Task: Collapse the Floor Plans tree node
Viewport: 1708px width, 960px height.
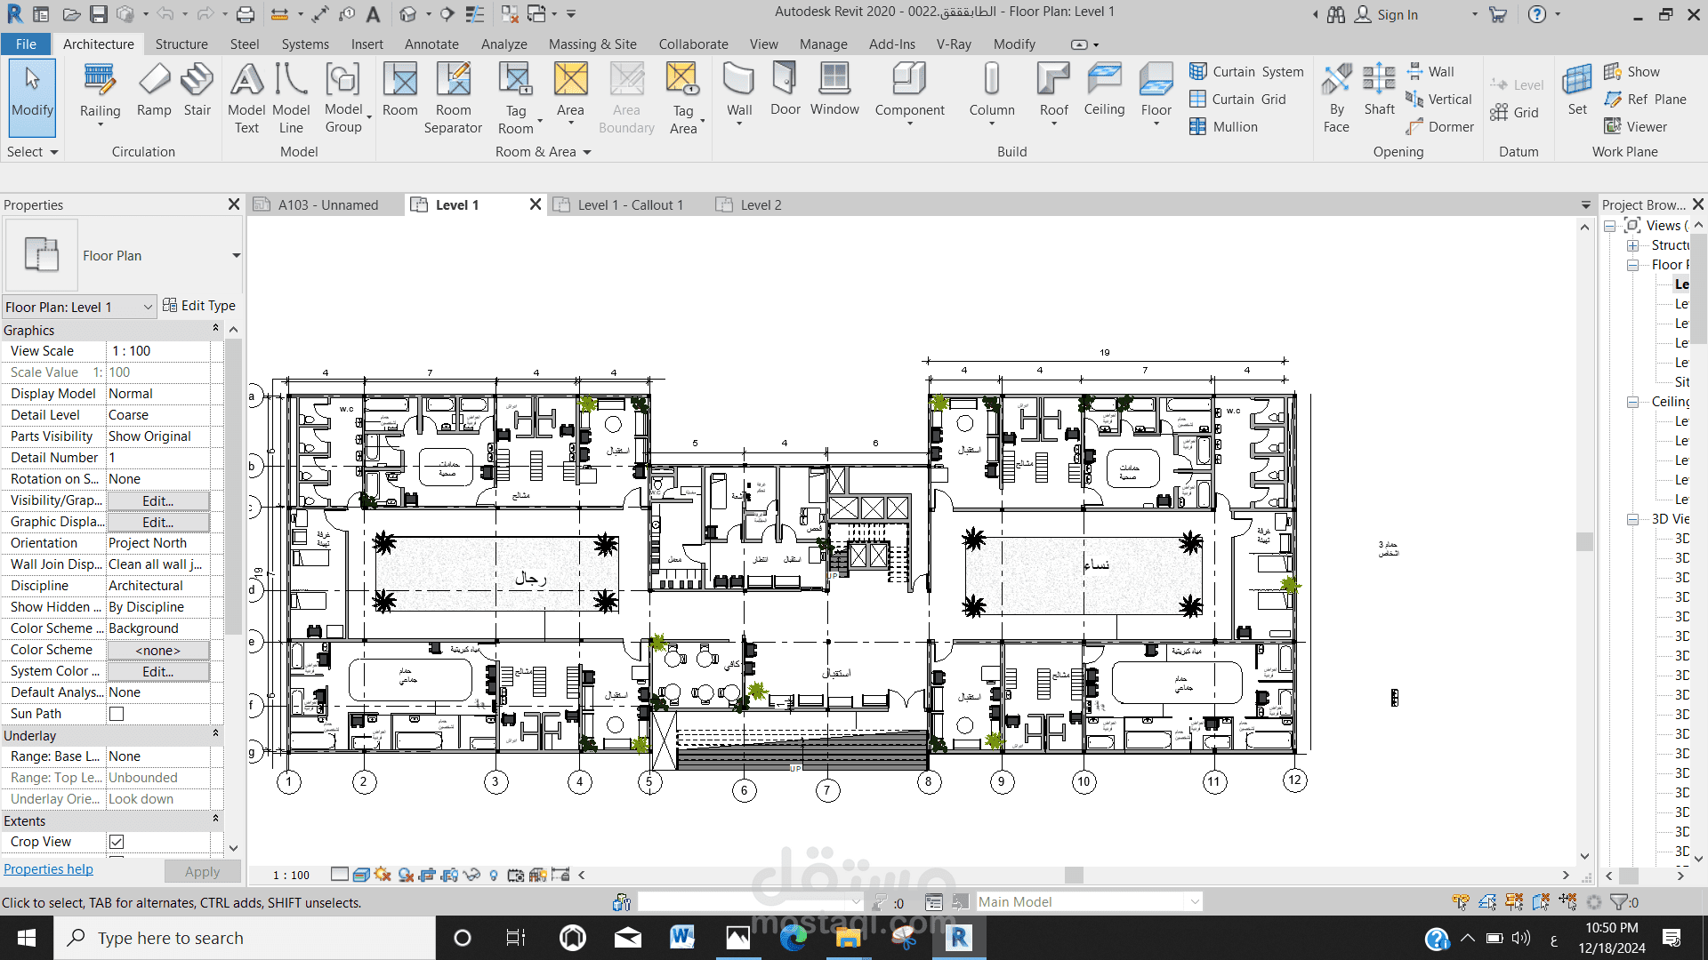Action: click(1633, 265)
